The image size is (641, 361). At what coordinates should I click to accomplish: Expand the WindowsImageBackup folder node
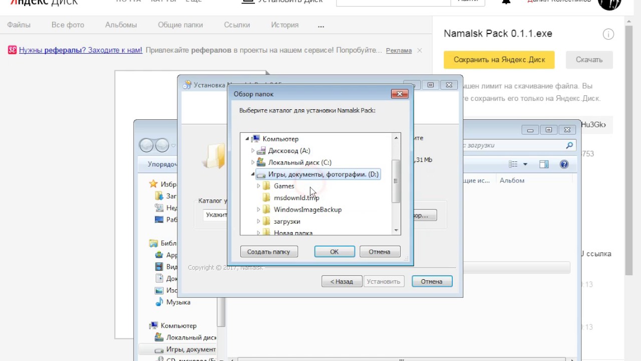coord(258,210)
